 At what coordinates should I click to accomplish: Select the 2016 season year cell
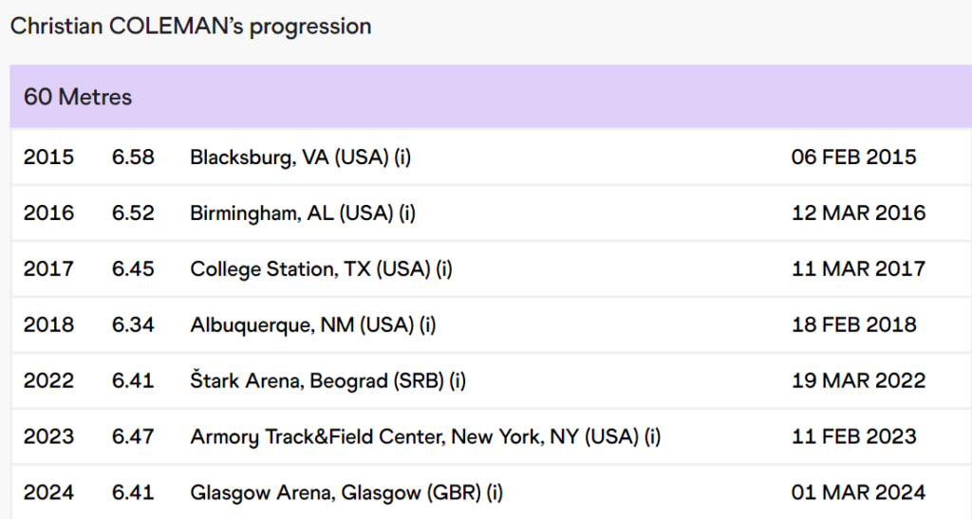[x=48, y=213]
